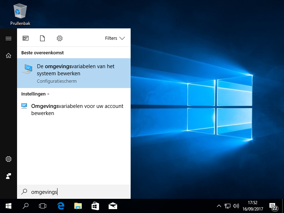Filter results by Documents icon

click(43, 38)
